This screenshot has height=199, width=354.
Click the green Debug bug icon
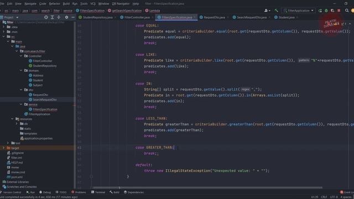pyautogui.click(x=326, y=11)
